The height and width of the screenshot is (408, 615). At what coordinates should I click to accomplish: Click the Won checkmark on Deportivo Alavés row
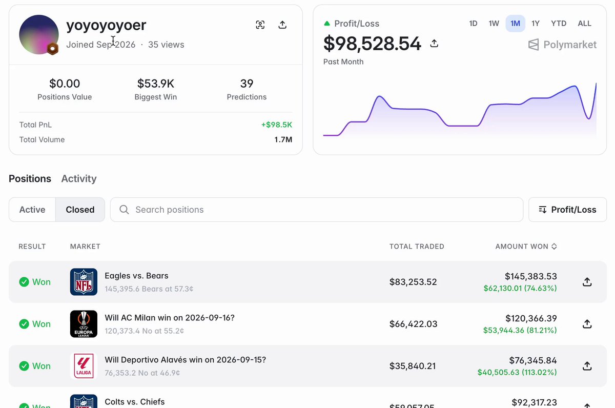tap(24, 366)
